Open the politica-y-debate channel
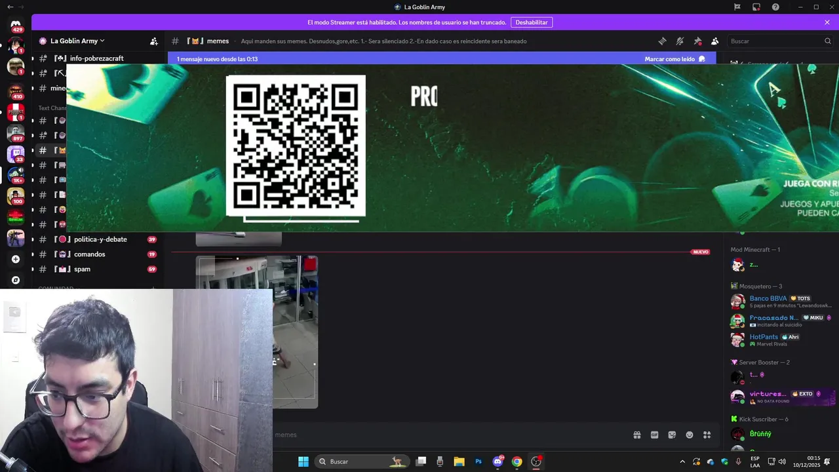The height and width of the screenshot is (472, 839). pos(96,239)
